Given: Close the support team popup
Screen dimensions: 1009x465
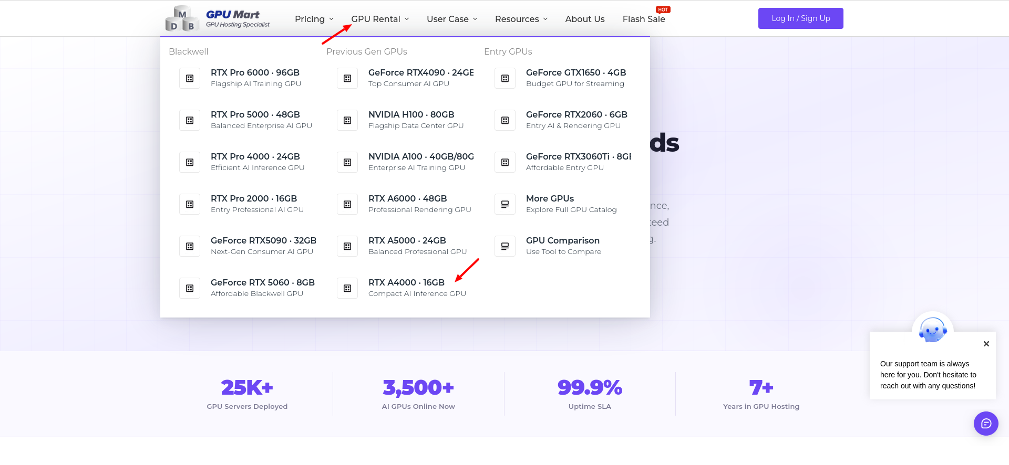Looking at the screenshot, I should 986,344.
